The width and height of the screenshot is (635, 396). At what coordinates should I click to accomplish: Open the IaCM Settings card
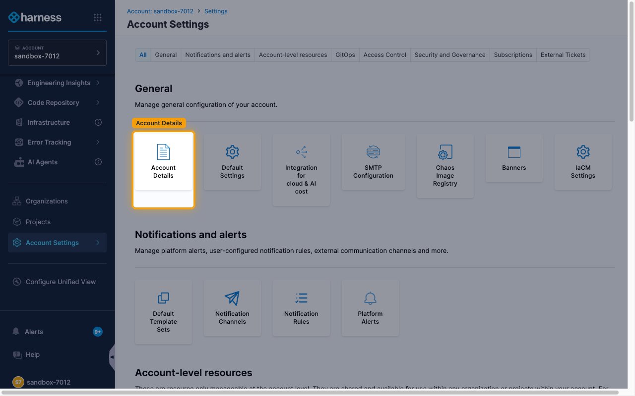pyautogui.click(x=583, y=161)
